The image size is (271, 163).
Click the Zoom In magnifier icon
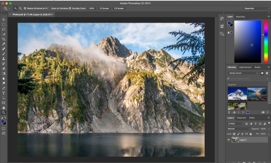[15, 8]
